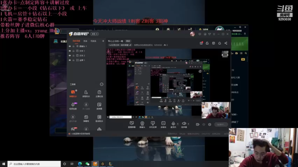
Task: Open the box icon in room toolbar
Action: (x=213, y=43)
